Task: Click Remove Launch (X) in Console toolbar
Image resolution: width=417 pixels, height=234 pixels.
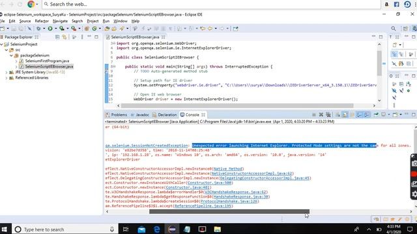Action: pyautogui.click(x=321, y=114)
